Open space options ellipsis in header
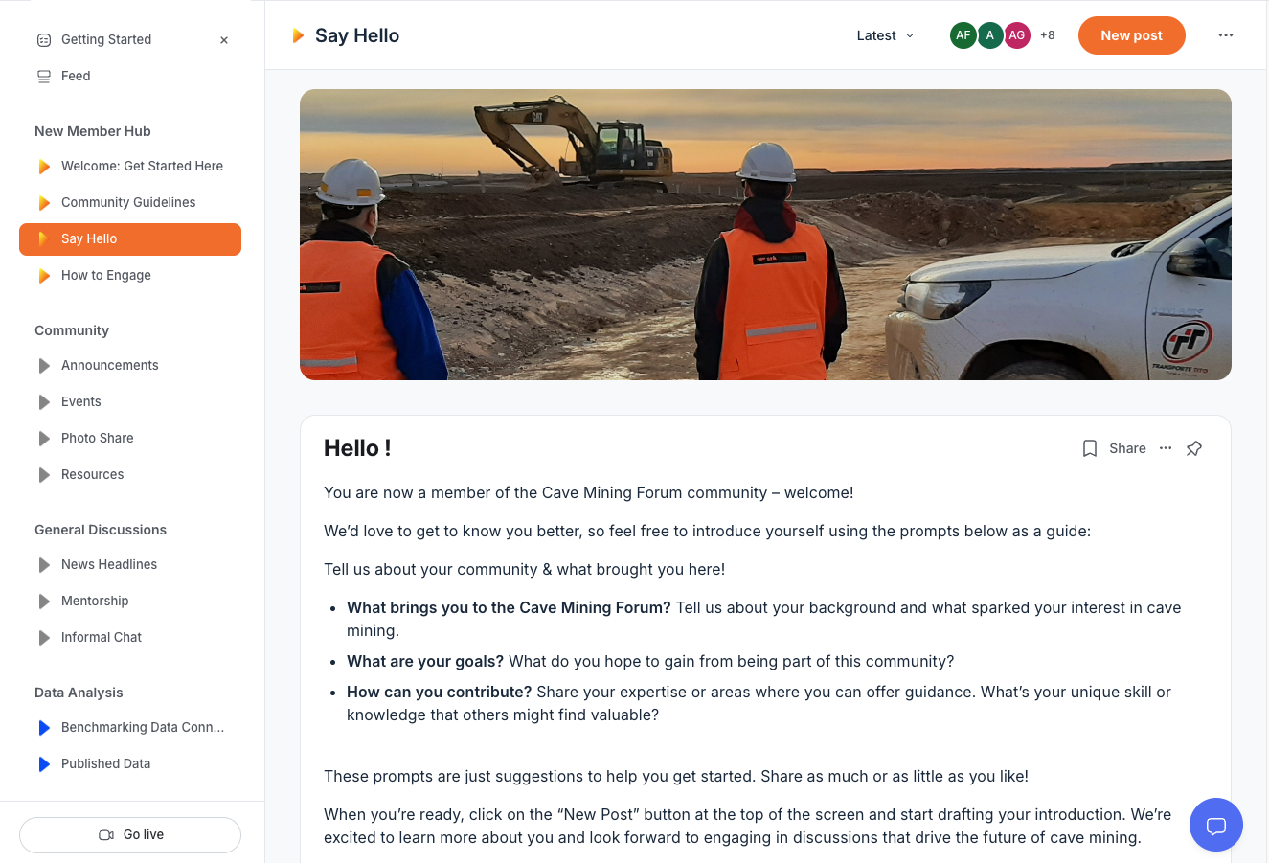The image size is (1269, 863). (x=1226, y=35)
